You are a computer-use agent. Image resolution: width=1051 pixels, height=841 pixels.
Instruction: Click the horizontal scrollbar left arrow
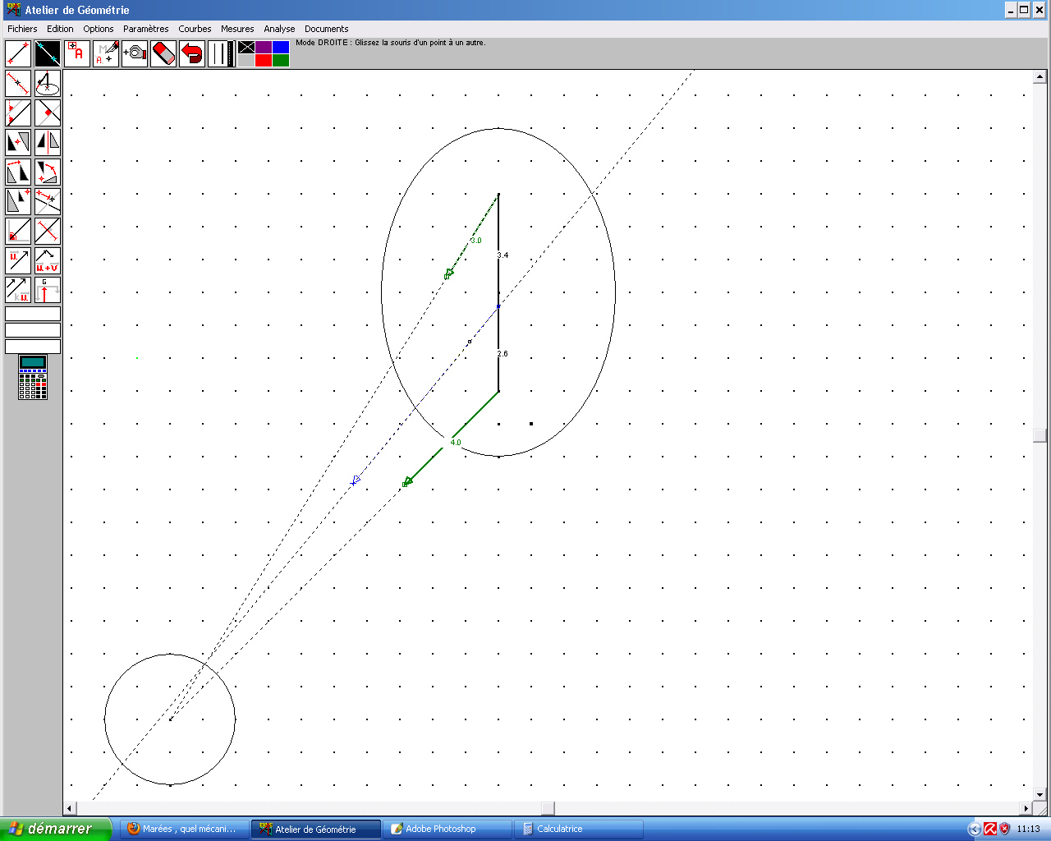(70, 808)
